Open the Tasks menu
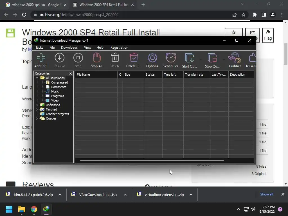Viewport: 288px width, 216px height. tap(39, 47)
